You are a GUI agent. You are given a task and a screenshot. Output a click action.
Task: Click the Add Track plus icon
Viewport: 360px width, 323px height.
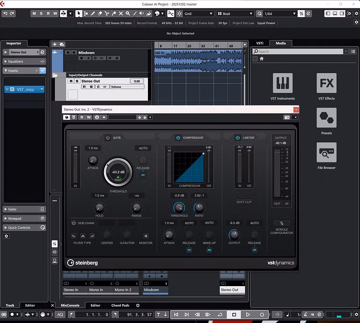[x=54, y=44]
